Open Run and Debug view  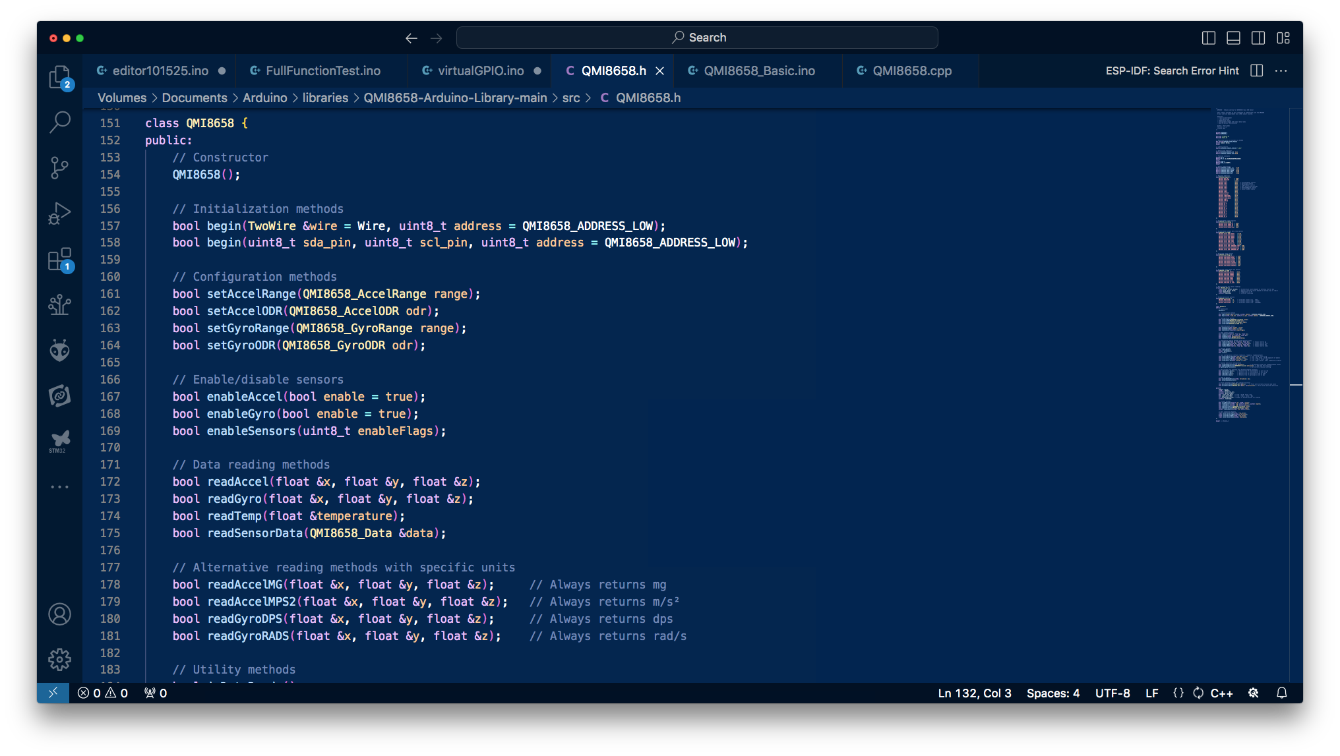59,214
